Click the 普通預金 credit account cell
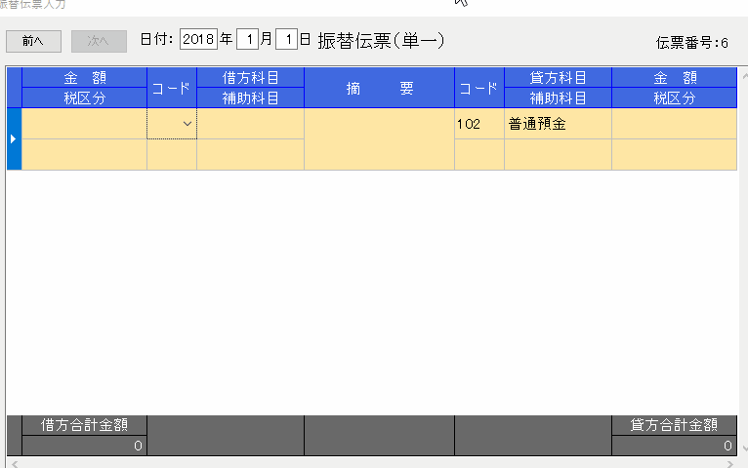748x468 pixels. click(558, 124)
